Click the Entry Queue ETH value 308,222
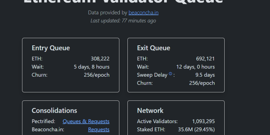 click(100, 59)
